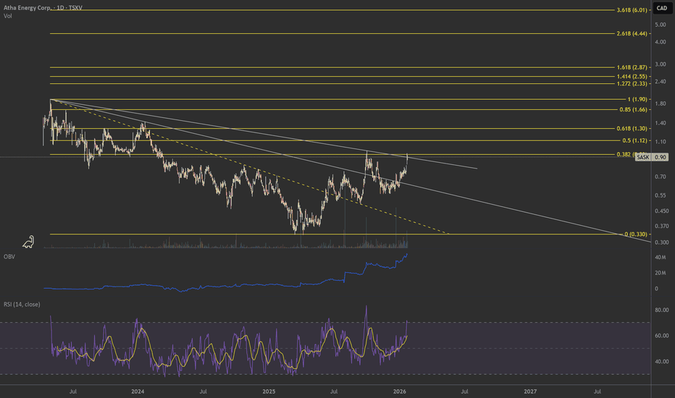Click the 1.80 price axis value
The height and width of the screenshot is (398, 675).
661,103
